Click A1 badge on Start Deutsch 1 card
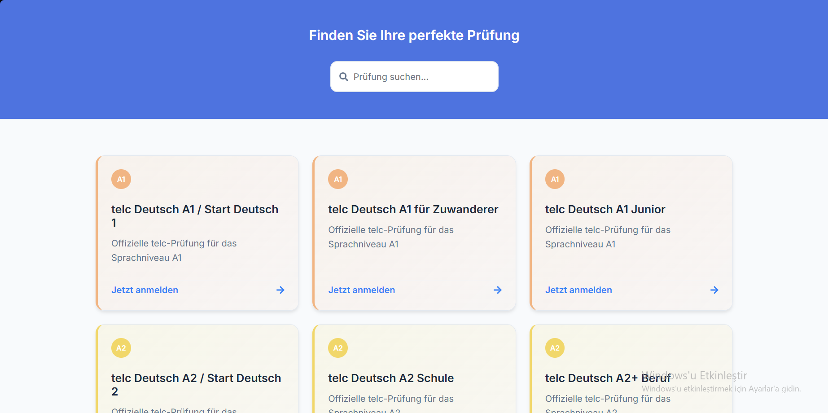This screenshot has width=828, height=413. point(121,179)
